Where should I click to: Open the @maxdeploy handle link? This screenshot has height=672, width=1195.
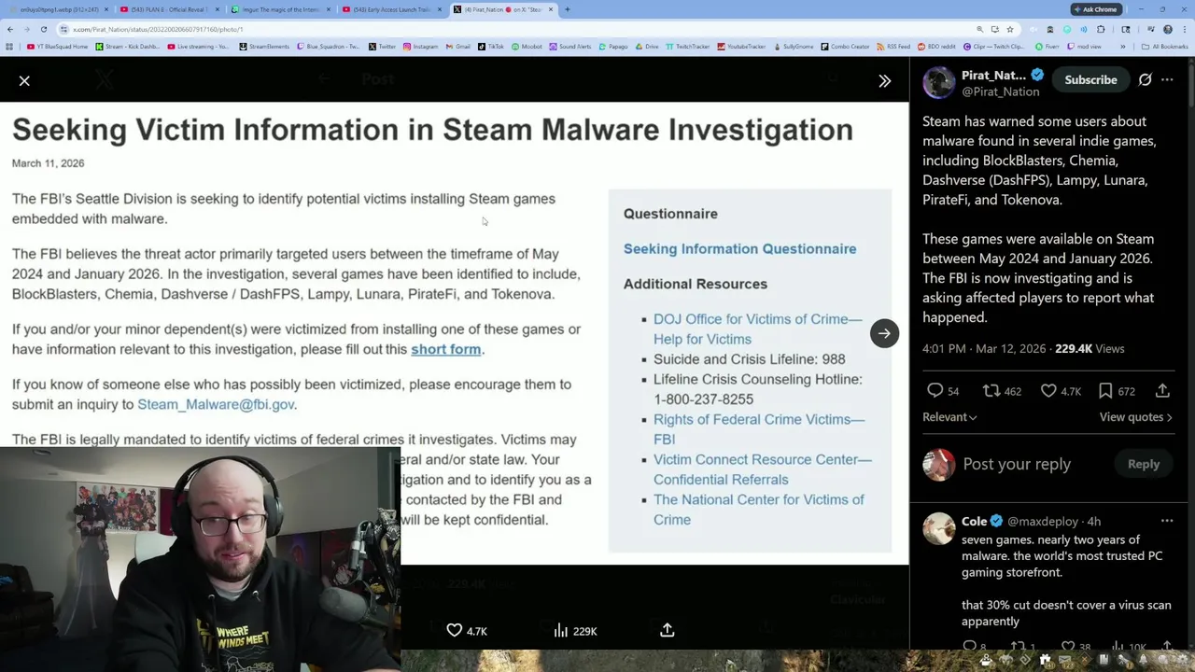click(x=1043, y=521)
